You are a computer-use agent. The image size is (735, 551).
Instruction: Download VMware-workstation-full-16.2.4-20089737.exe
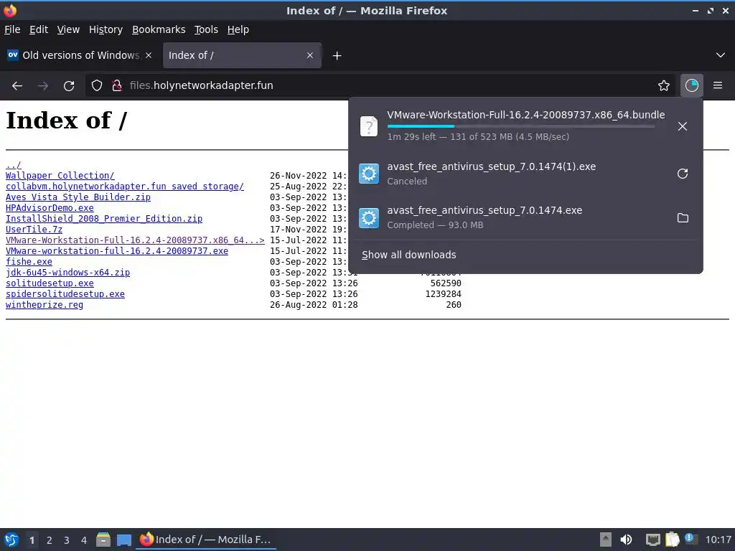117,251
